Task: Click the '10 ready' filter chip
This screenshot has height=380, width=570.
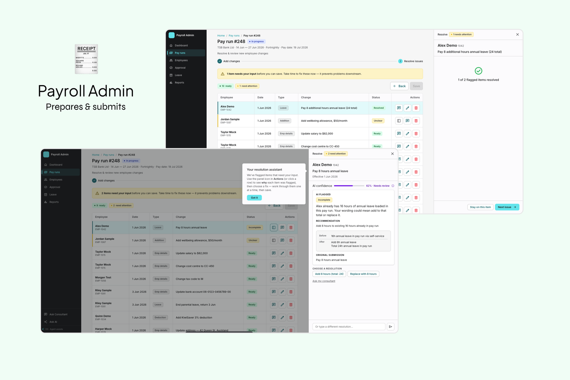Action: pos(226,86)
